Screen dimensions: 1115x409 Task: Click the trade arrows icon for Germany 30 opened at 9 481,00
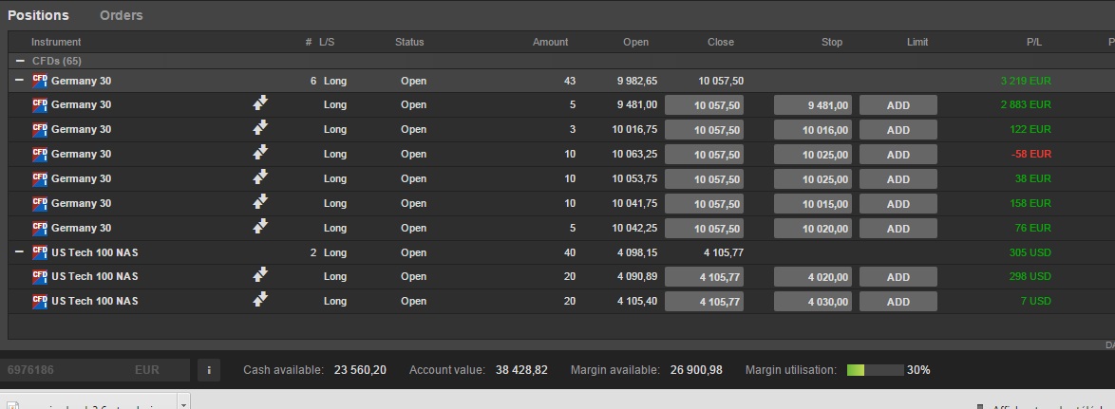[260, 103]
